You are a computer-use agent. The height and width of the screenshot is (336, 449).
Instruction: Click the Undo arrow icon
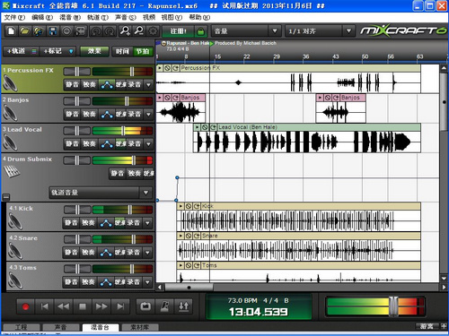coord(96,30)
